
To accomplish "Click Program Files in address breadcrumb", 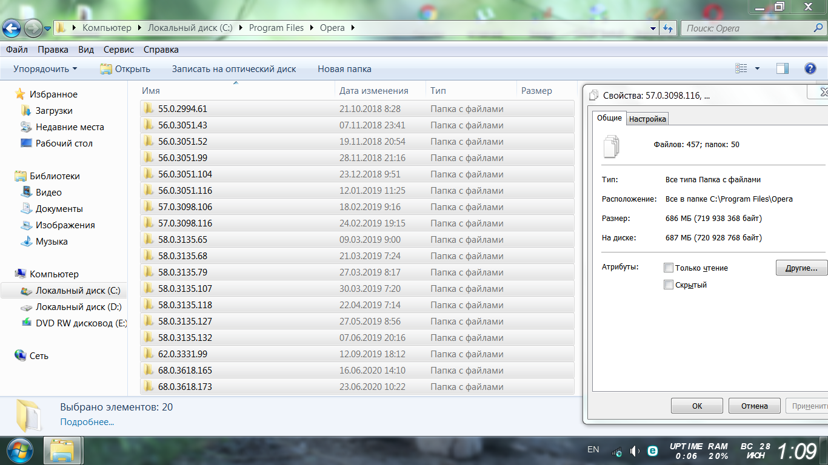I will pyautogui.click(x=276, y=28).
